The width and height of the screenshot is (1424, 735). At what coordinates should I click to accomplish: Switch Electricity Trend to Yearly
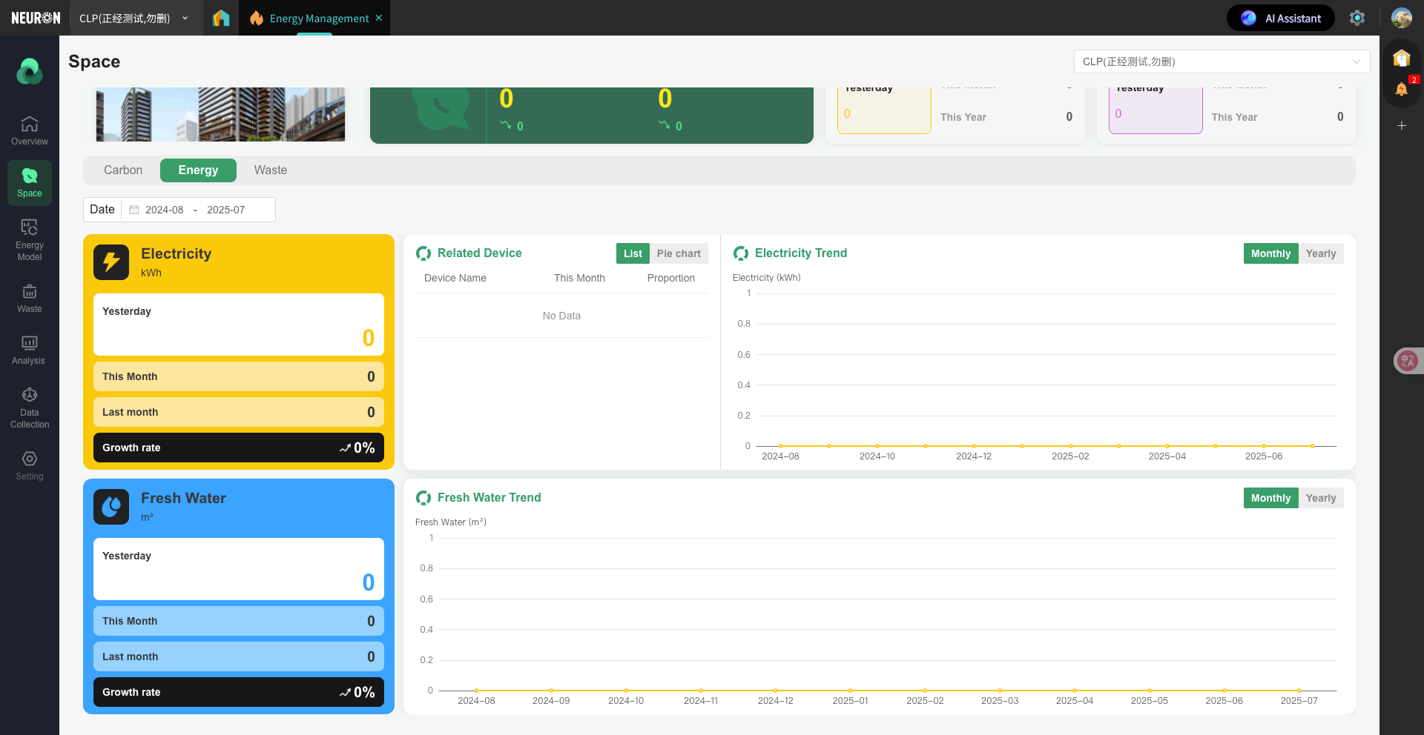[x=1320, y=253]
